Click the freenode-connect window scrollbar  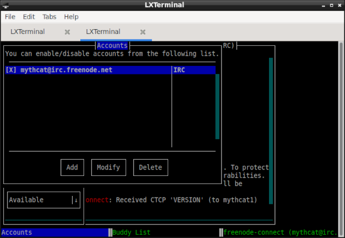(271, 131)
